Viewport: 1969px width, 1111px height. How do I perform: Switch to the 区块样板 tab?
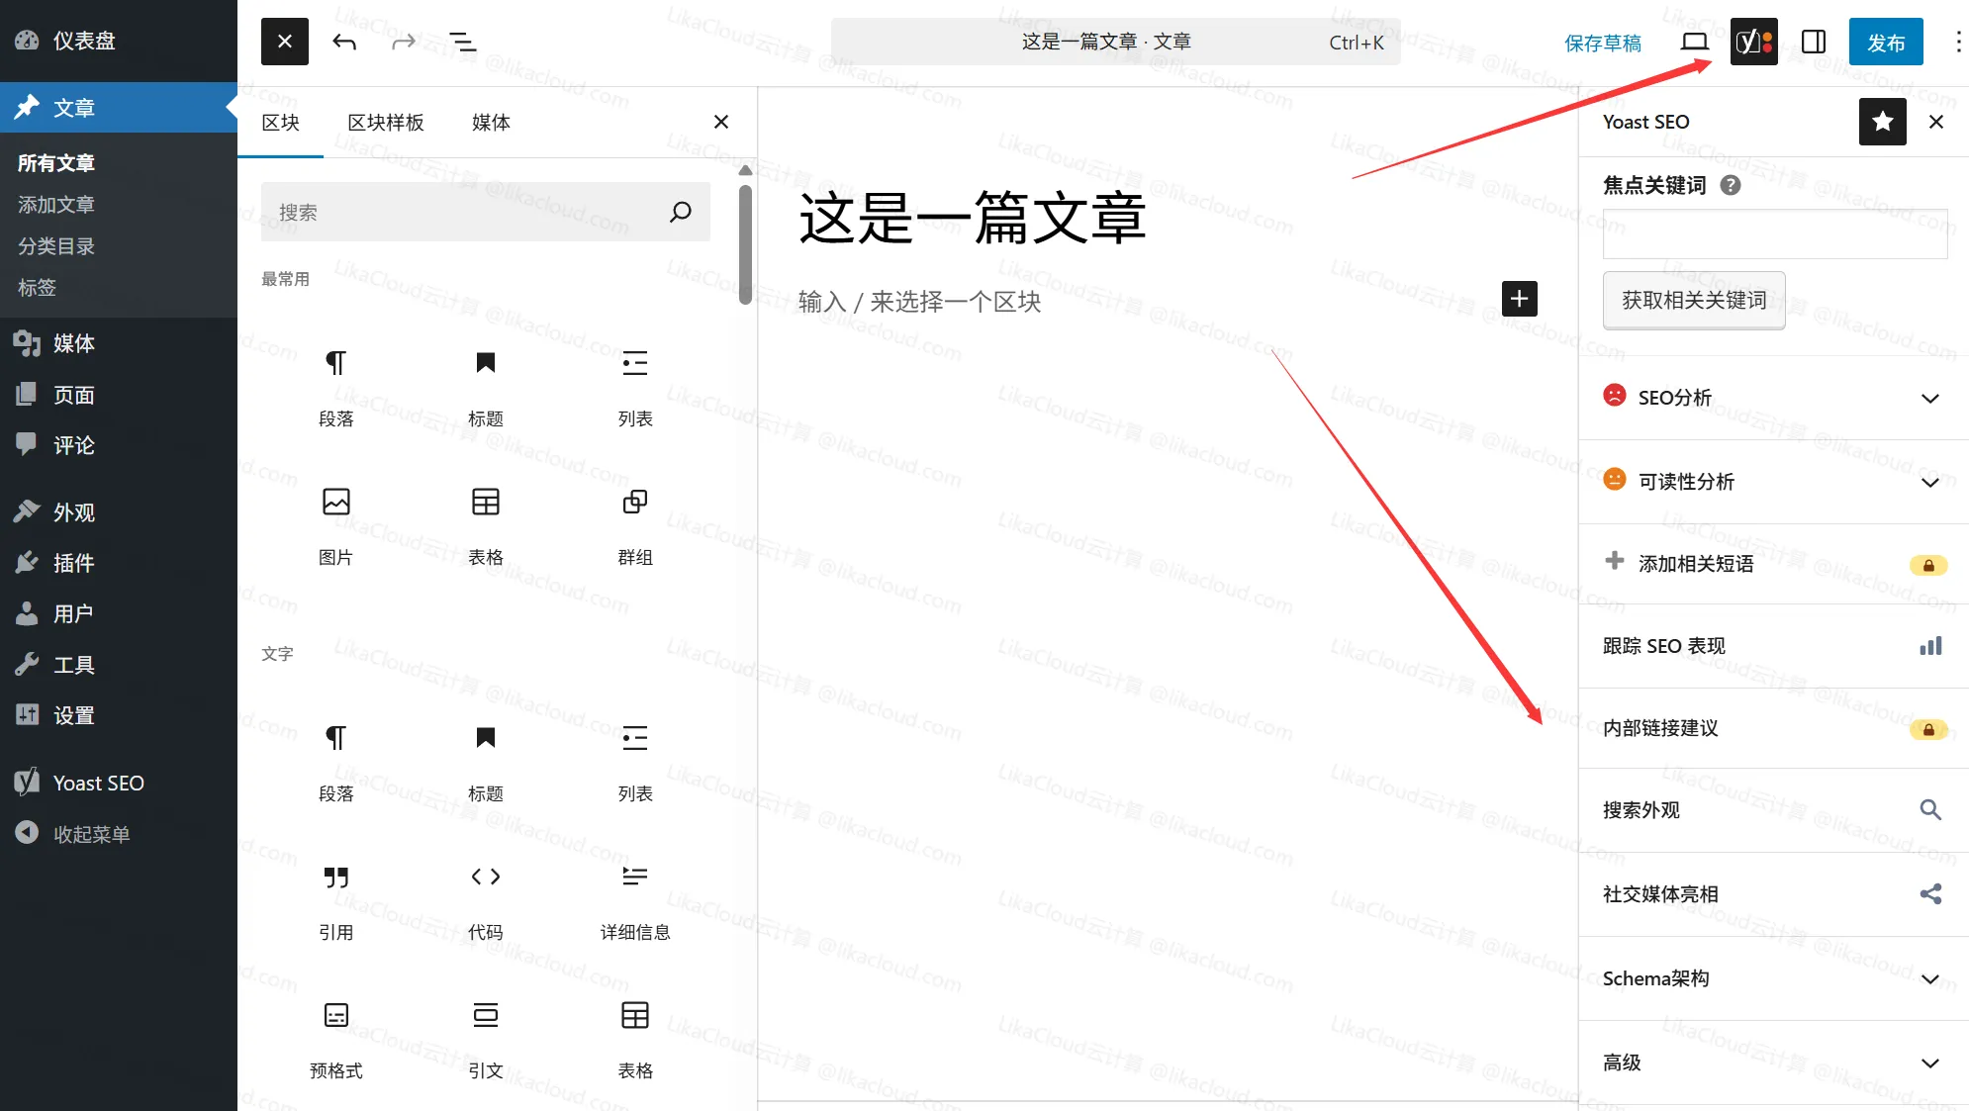pos(385,122)
